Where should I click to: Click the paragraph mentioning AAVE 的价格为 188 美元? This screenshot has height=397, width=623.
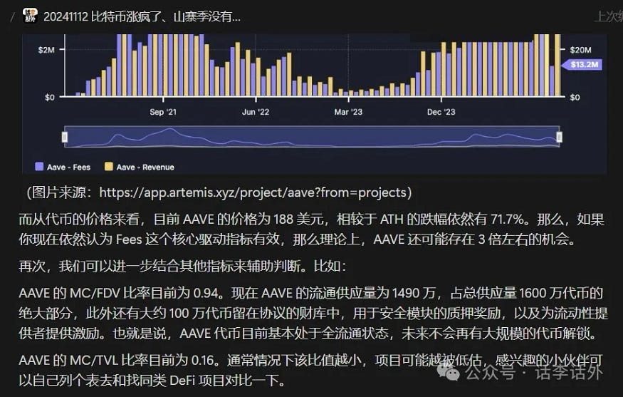[x=312, y=229]
